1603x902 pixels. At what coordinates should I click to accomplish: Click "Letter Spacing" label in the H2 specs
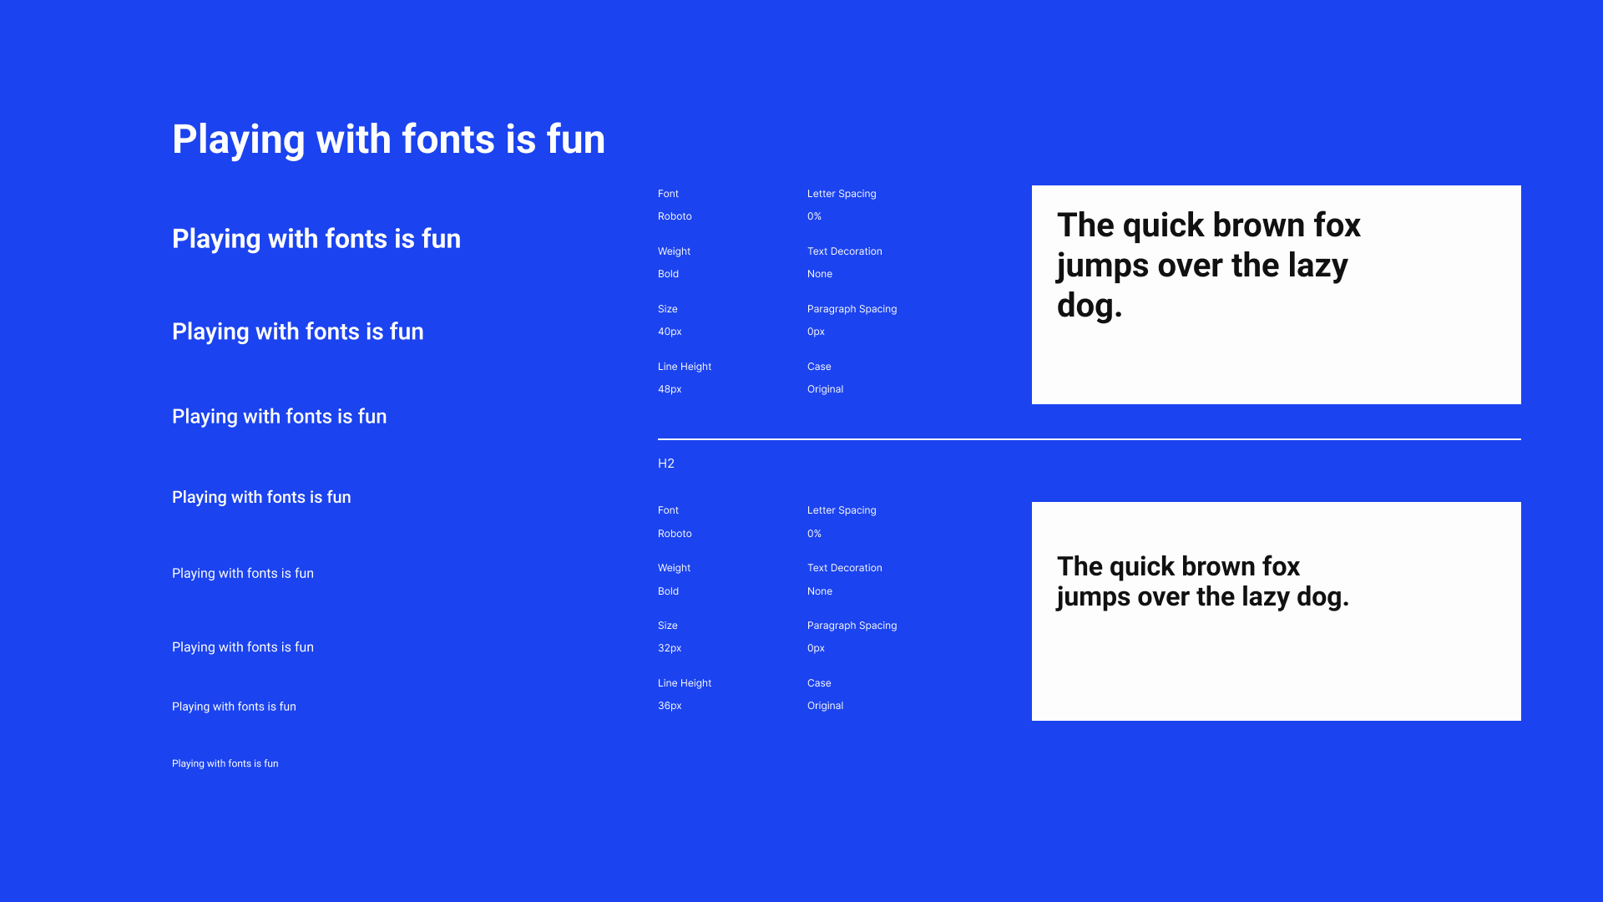(x=842, y=510)
